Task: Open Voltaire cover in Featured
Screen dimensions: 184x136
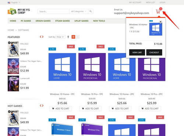Action: point(13,66)
